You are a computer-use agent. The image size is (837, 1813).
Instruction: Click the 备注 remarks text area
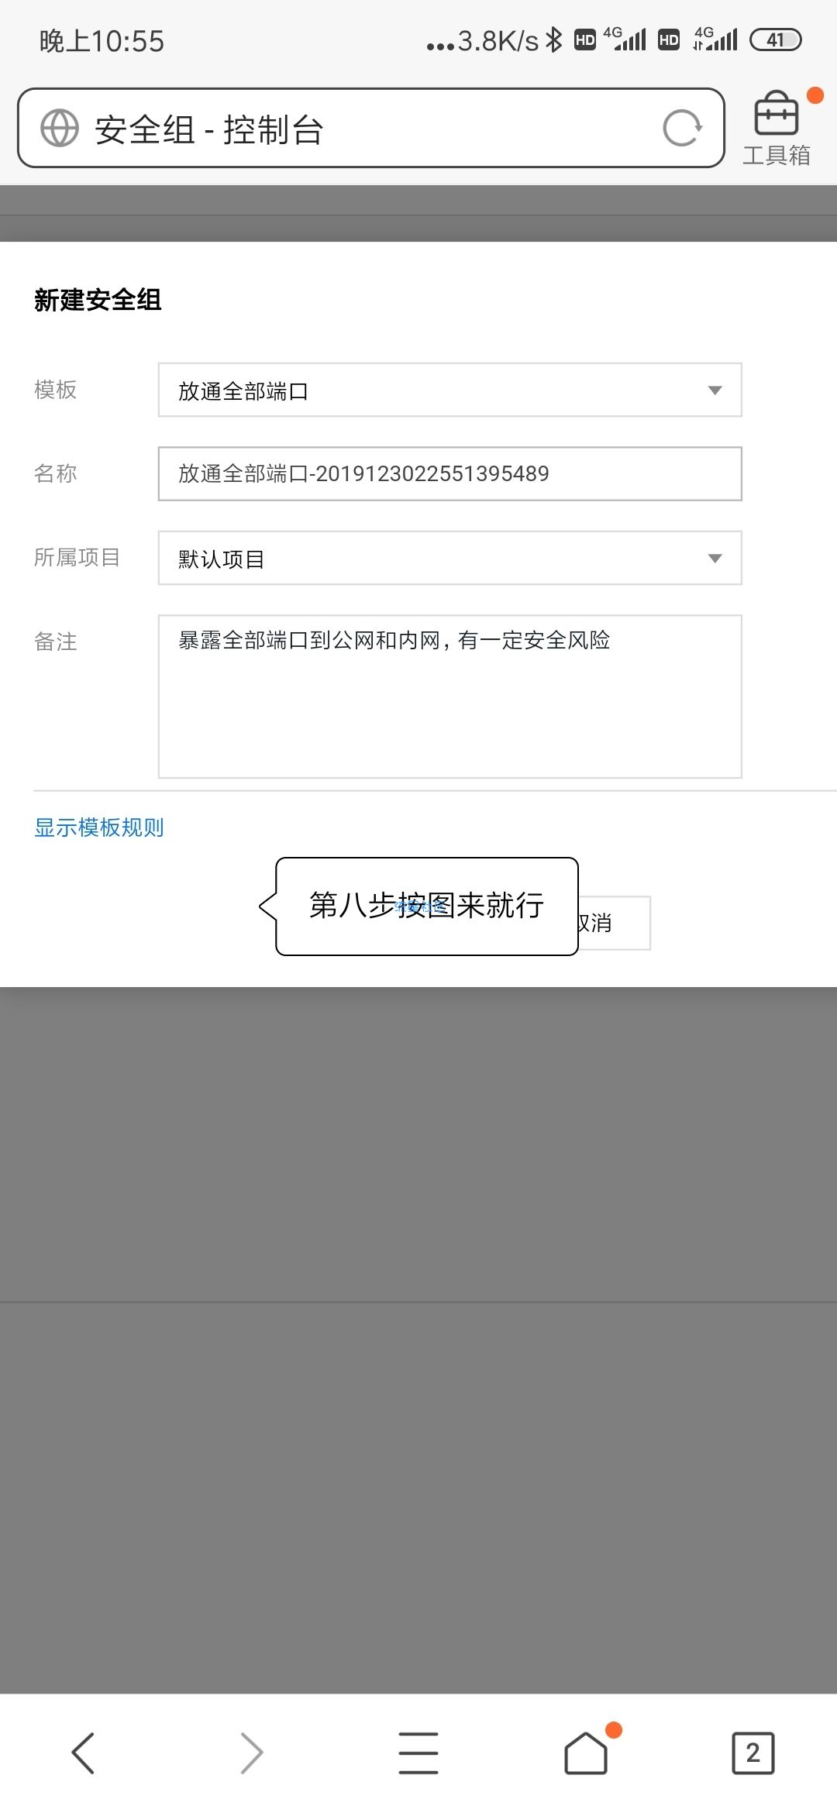point(450,697)
